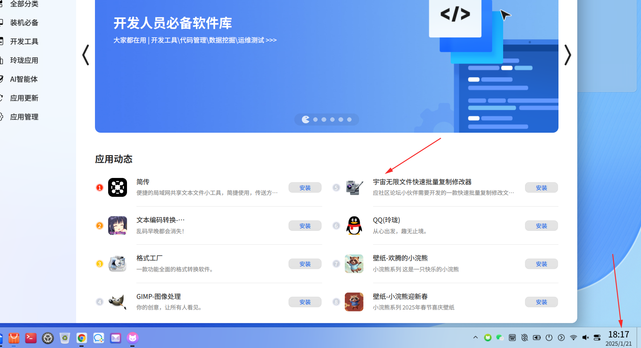641x348 pixels.
Task: Open the 宇宙无限文件快速批量复制修改器 app icon
Action: (354, 187)
